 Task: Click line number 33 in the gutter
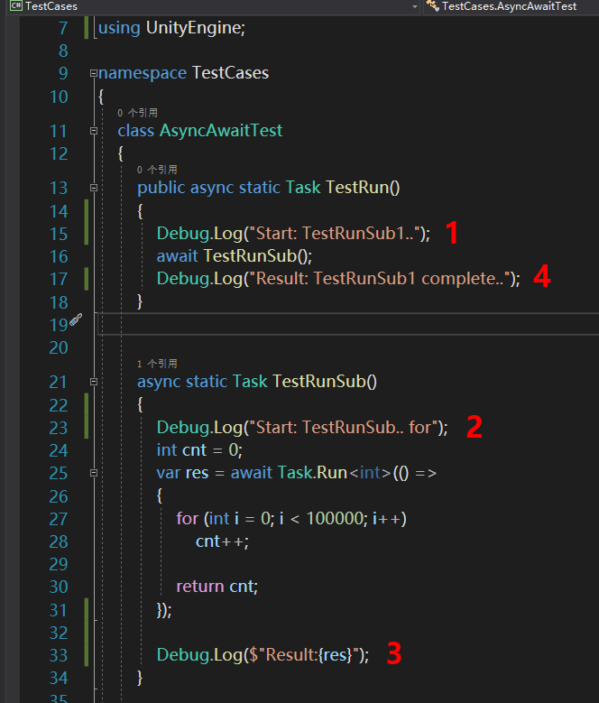(59, 655)
